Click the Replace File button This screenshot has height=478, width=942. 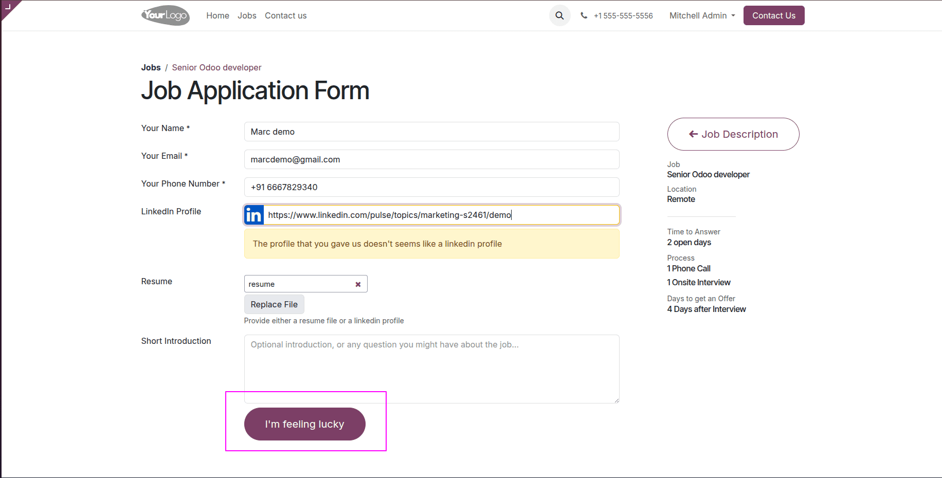pos(274,304)
